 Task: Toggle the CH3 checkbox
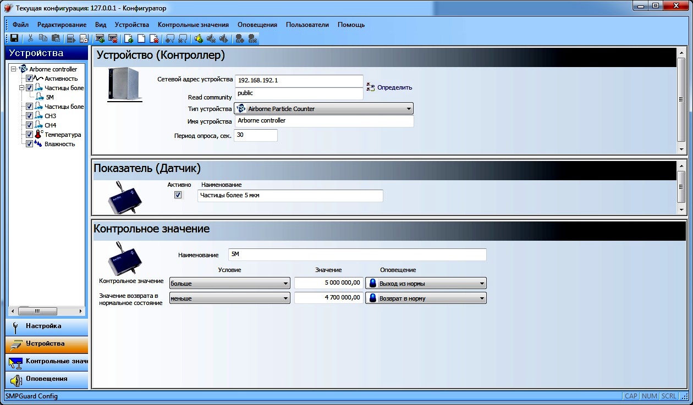coord(30,115)
